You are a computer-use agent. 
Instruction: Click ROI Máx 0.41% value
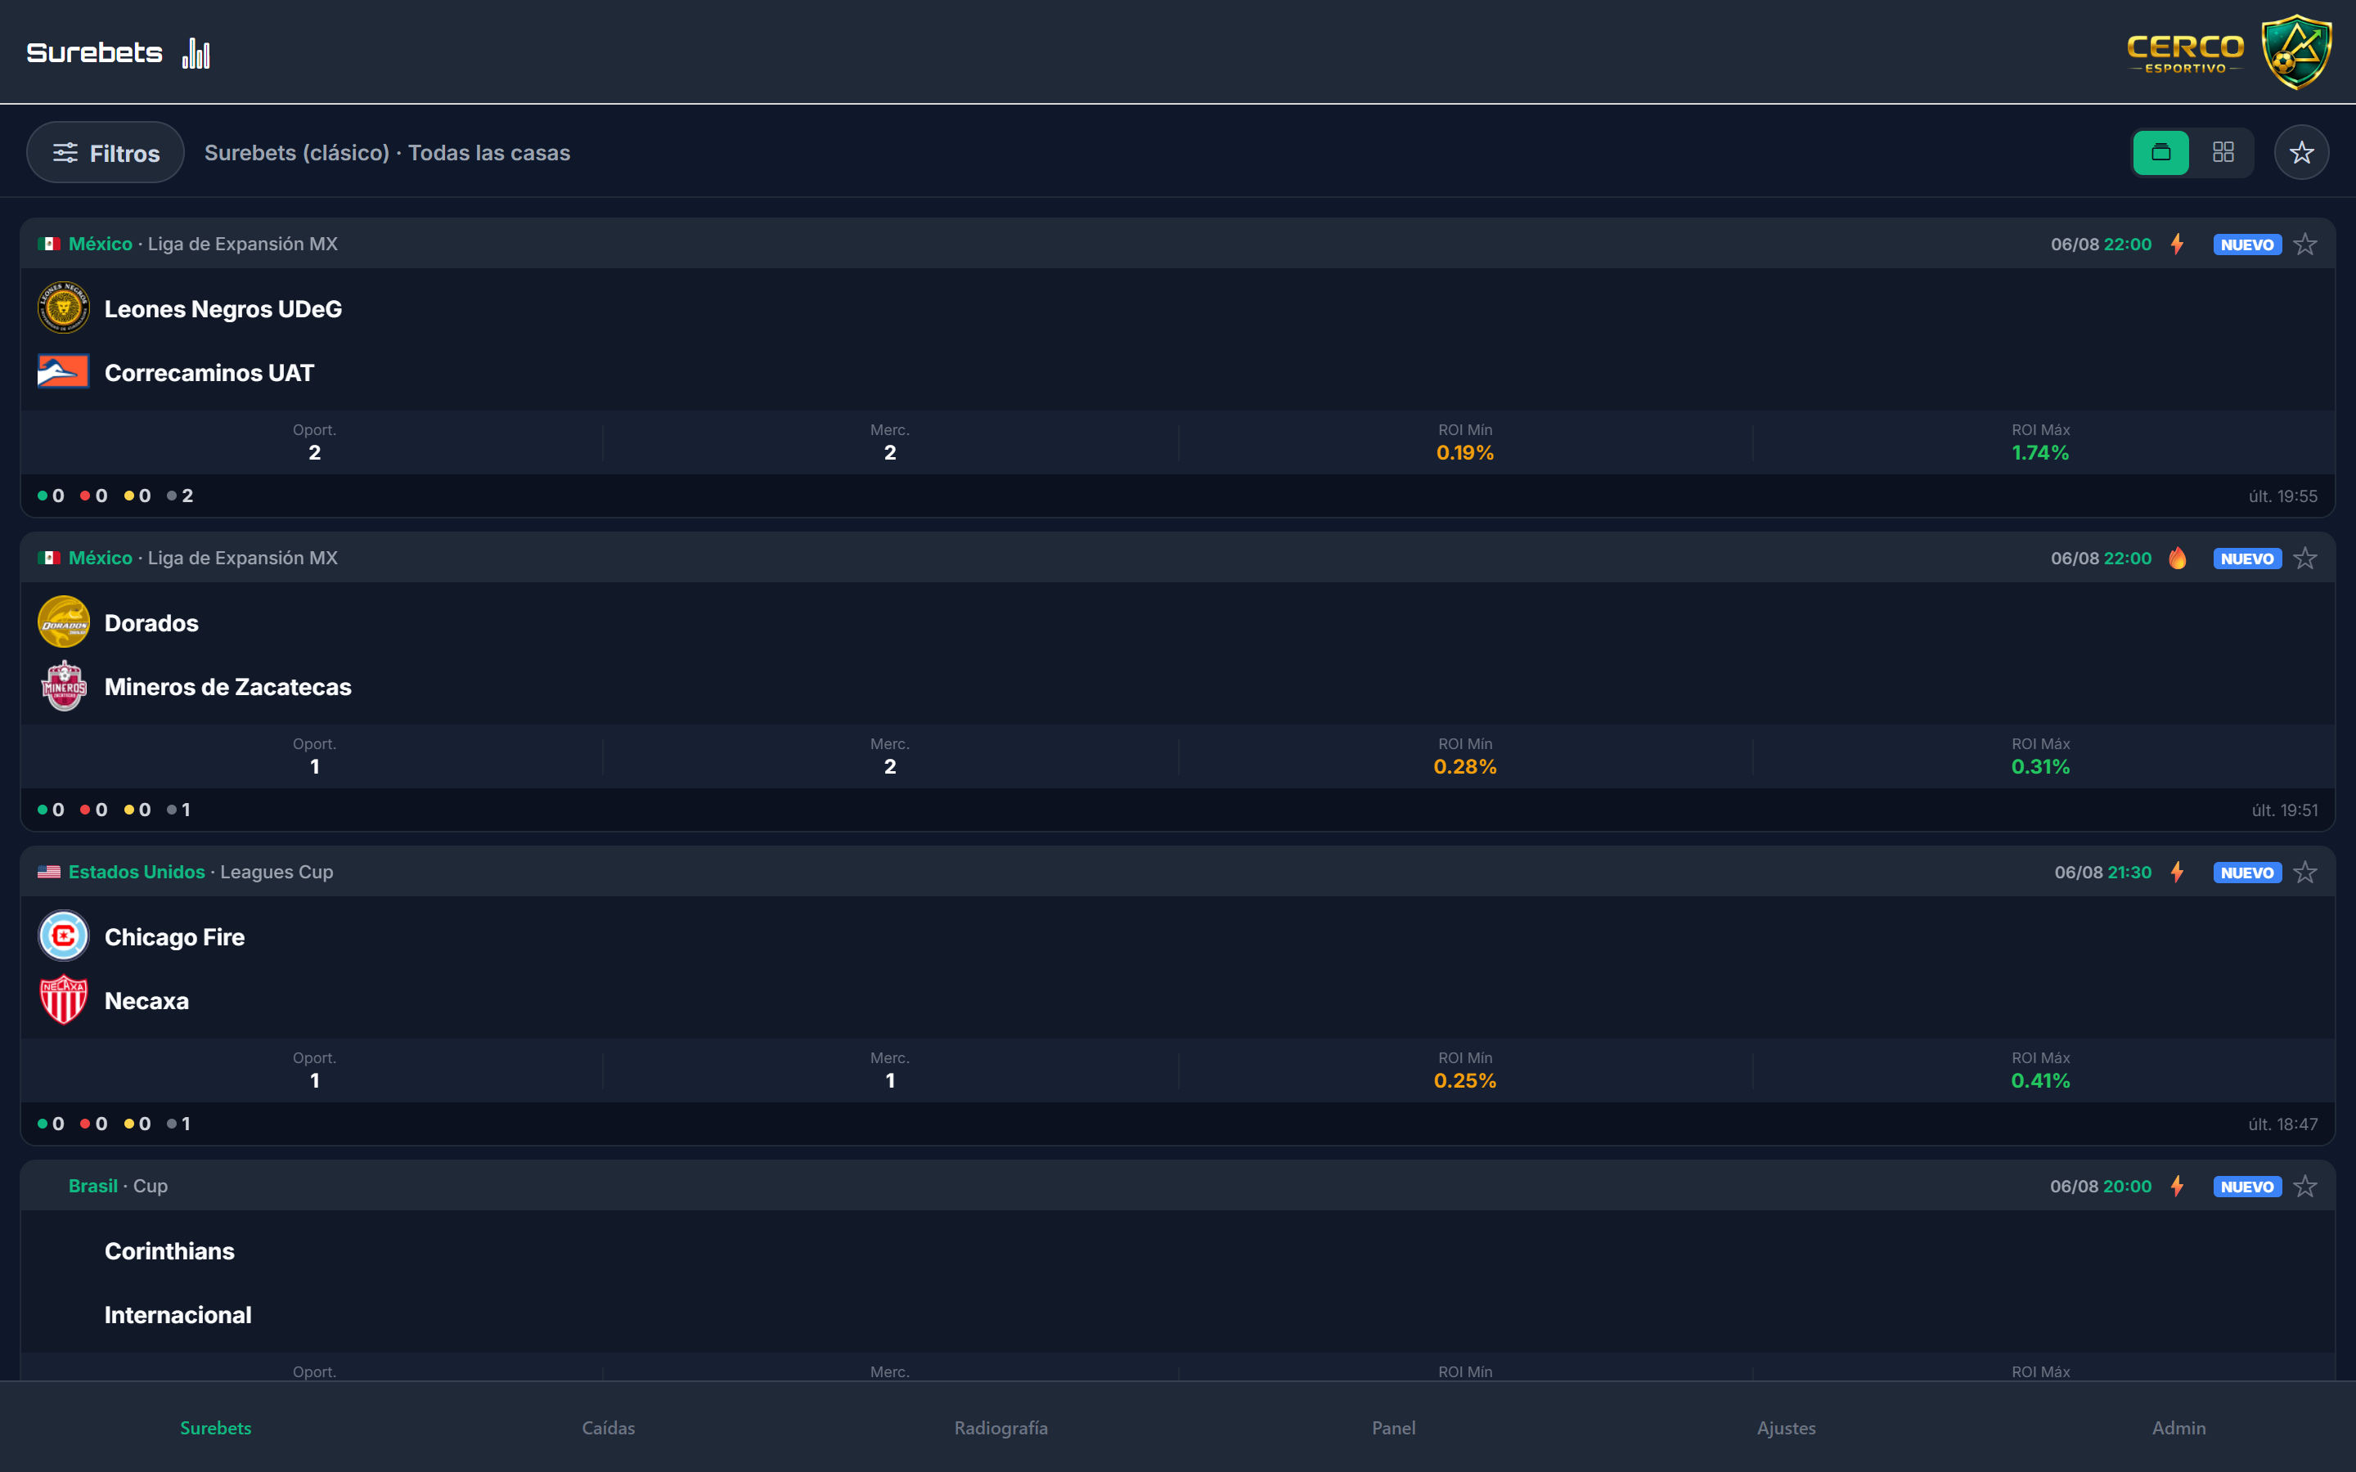(2040, 1080)
